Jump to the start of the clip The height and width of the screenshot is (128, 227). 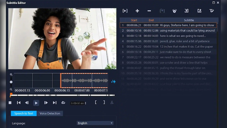coord(19,103)
